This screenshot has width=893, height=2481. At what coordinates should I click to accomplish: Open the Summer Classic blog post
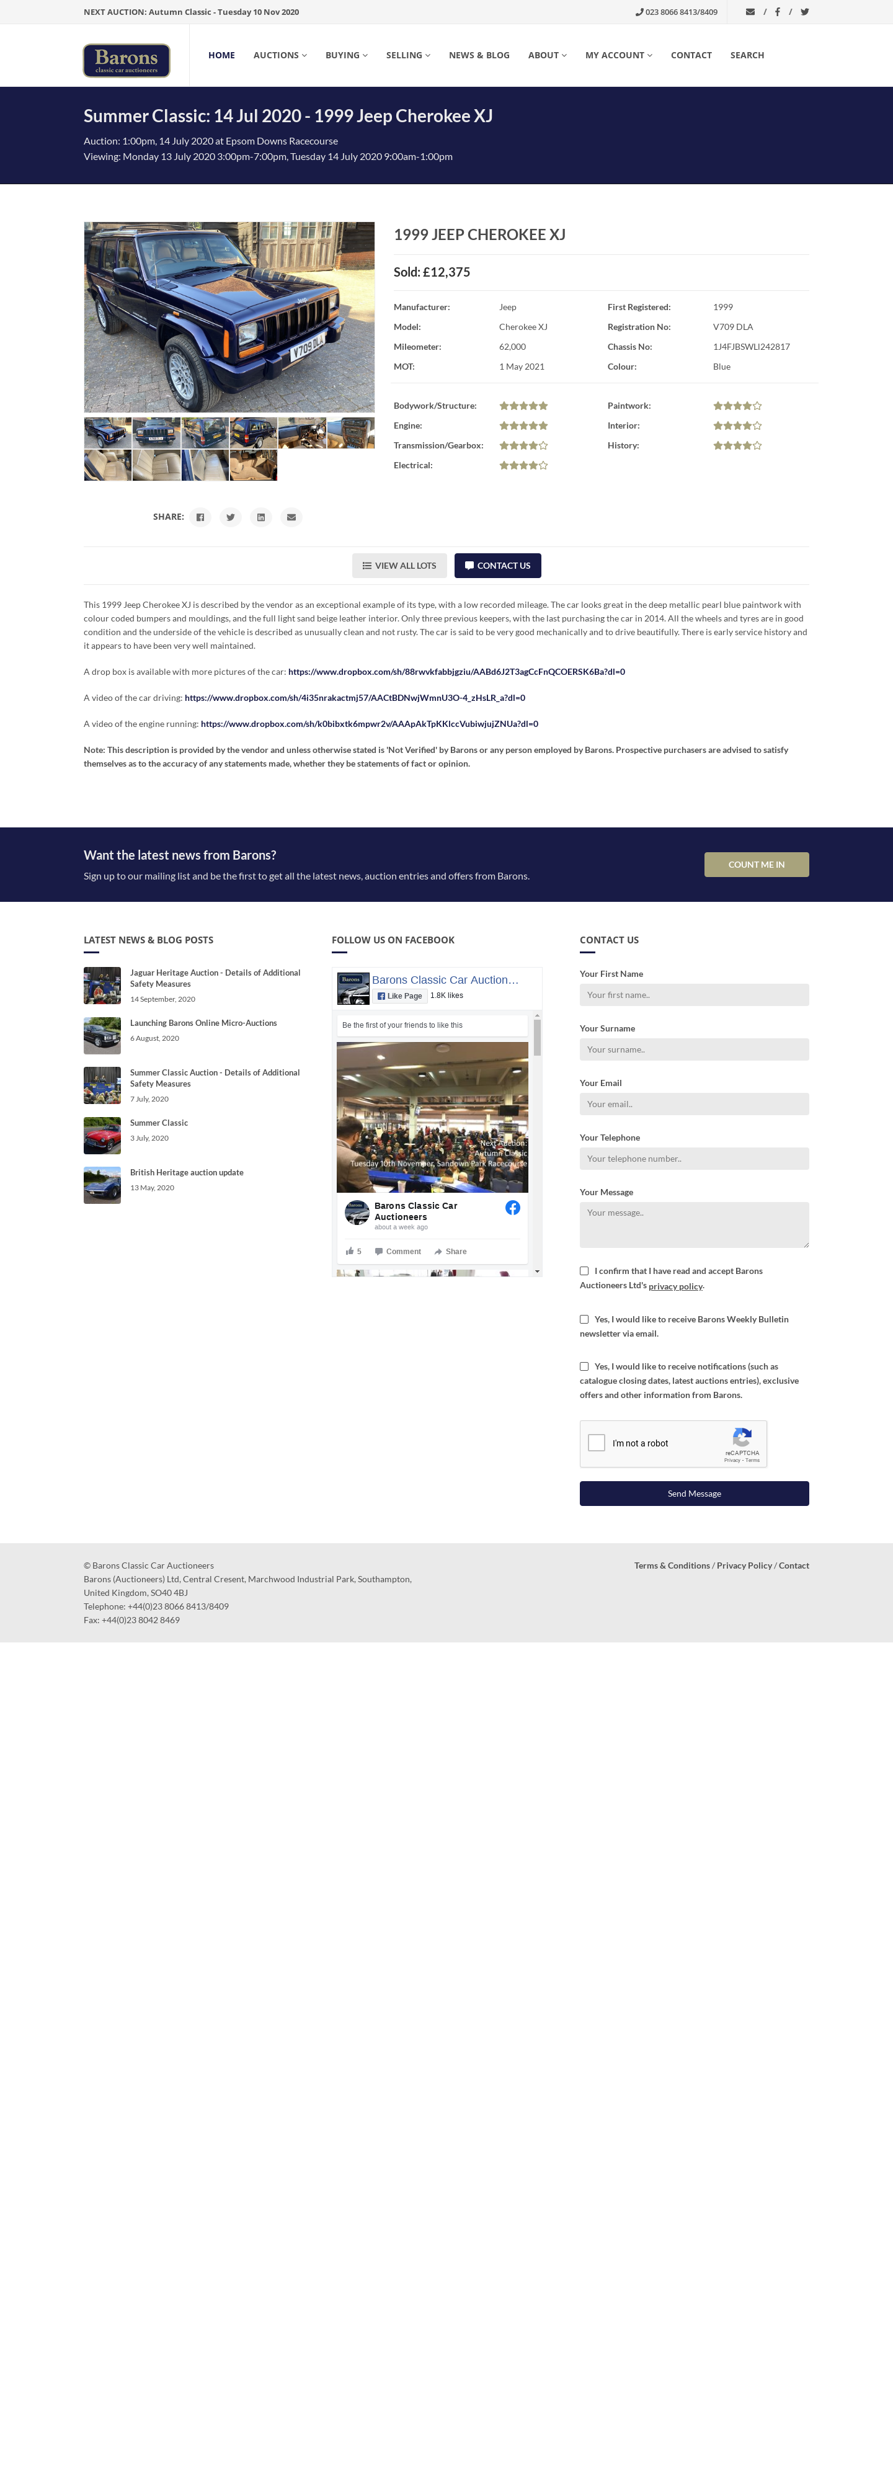[x=159, y=1123]
